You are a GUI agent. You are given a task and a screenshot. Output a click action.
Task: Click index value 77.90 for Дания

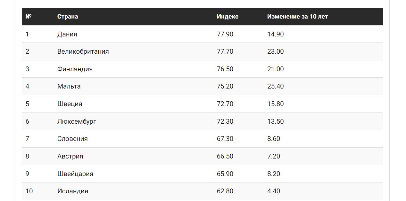click(x=225, y=34)
